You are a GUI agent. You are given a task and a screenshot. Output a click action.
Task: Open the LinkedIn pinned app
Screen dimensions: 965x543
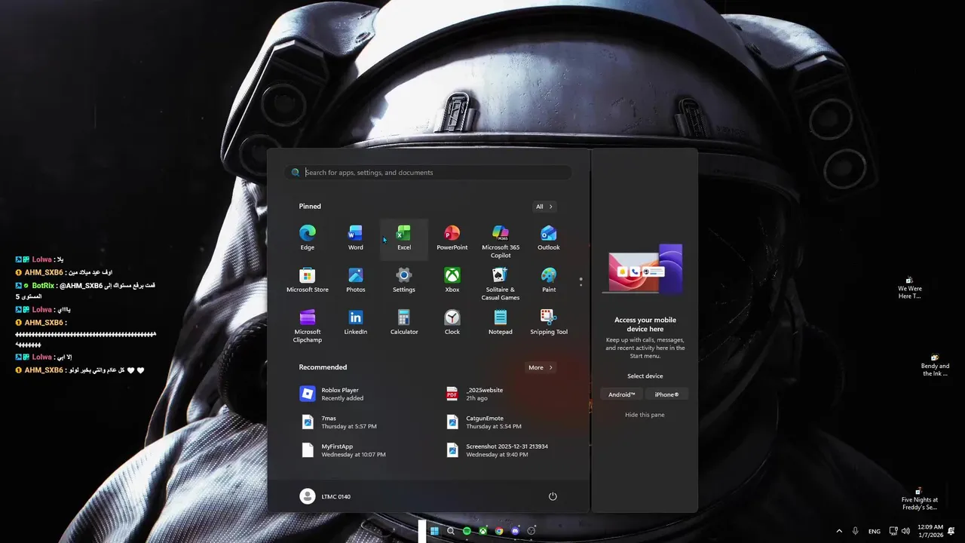tap(355, 322)
